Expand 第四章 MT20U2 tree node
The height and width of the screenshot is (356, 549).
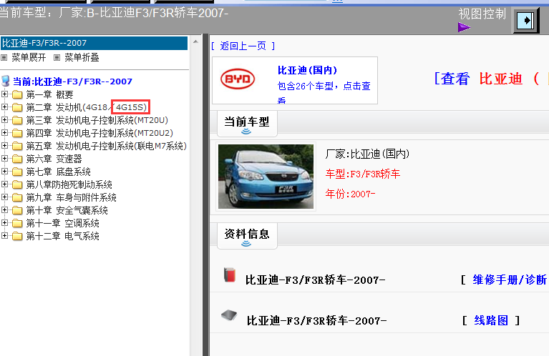4,132
